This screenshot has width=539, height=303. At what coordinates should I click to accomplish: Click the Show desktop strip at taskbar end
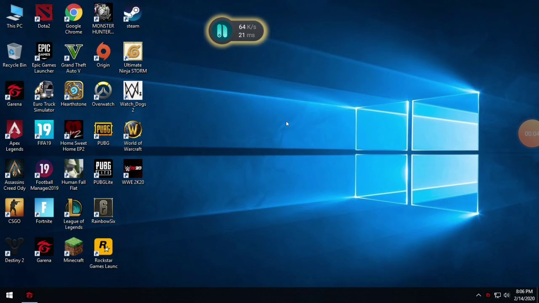[538, 295]
